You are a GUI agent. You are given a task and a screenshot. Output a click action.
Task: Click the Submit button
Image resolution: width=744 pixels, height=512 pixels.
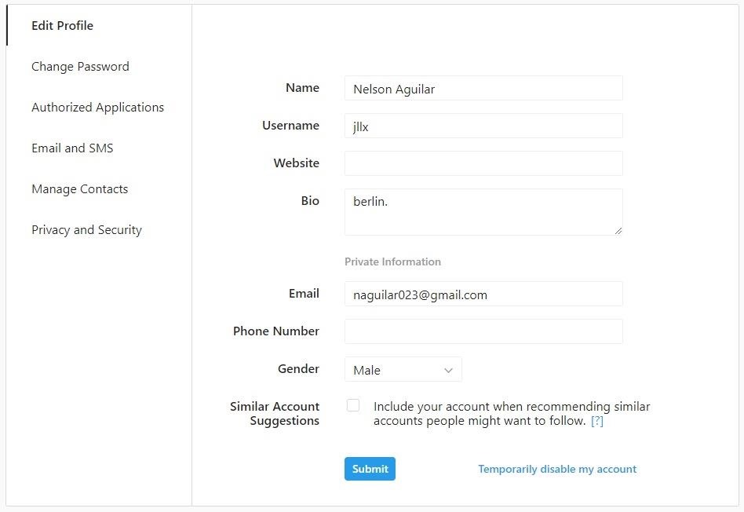370,468
